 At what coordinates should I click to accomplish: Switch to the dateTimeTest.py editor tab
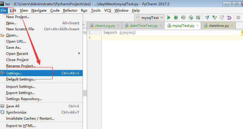pos(143,26)
